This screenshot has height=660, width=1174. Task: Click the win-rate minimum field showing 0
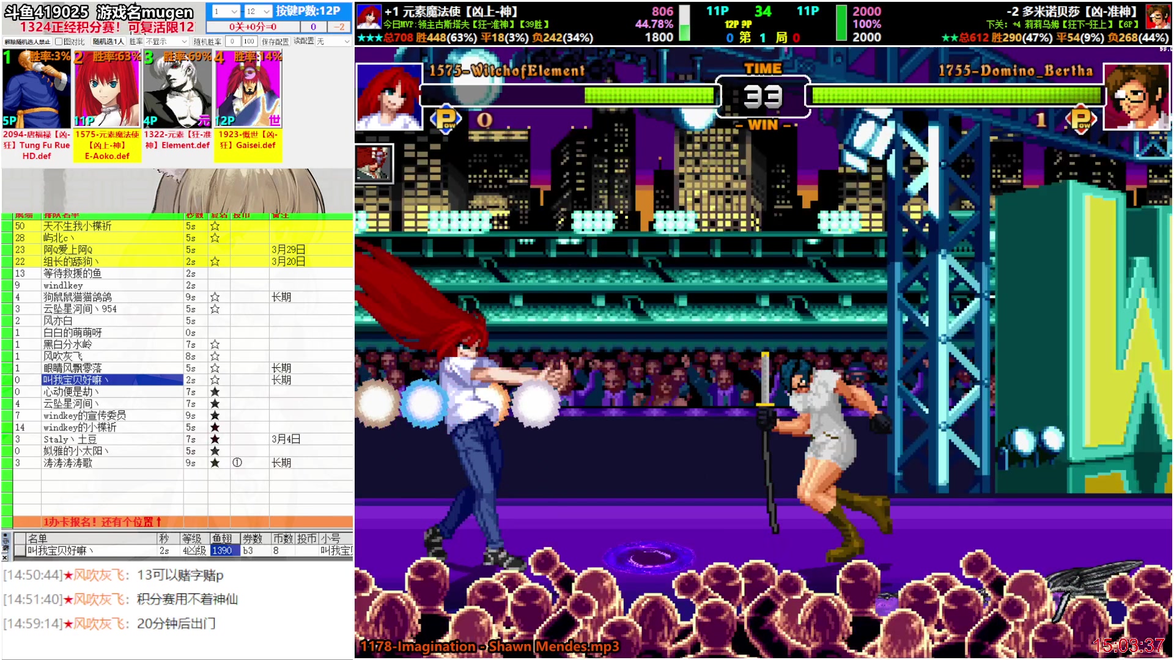coord(232,42)
